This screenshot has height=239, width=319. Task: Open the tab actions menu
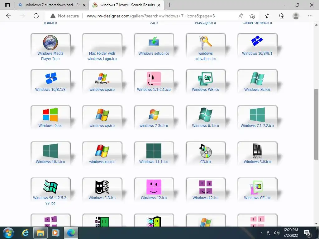pos(7,5)
